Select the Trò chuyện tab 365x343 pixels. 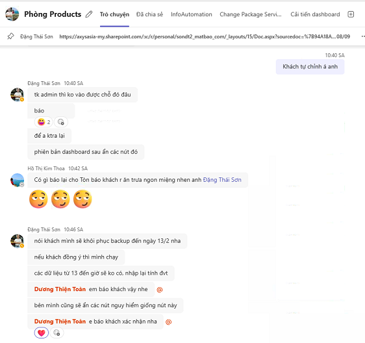(114, 14)
